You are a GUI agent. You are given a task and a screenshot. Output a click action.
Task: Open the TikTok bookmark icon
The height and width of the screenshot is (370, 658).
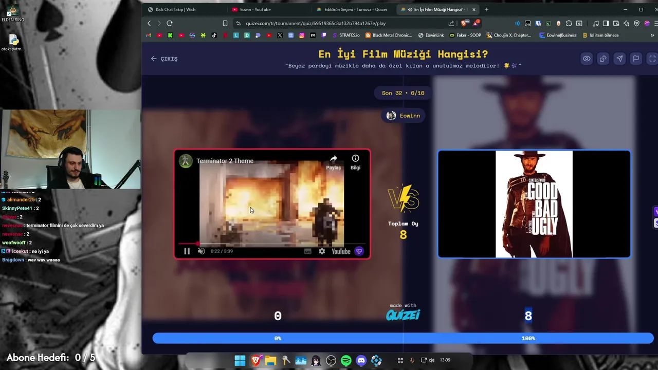point(214,35)
